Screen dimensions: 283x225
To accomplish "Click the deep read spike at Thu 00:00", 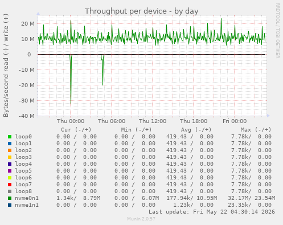I will (71, 80).
